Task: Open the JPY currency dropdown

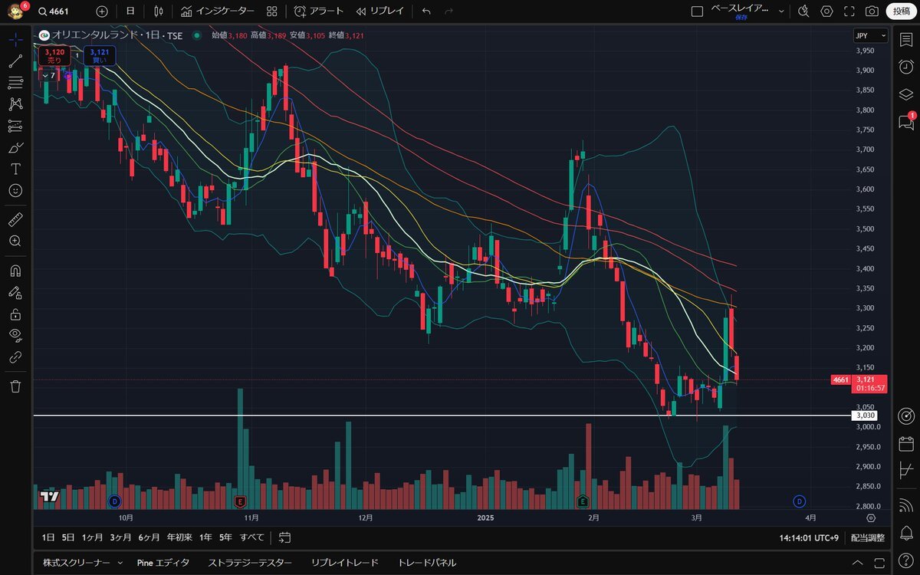Action: pyautogui.click(x=870, y=35)
